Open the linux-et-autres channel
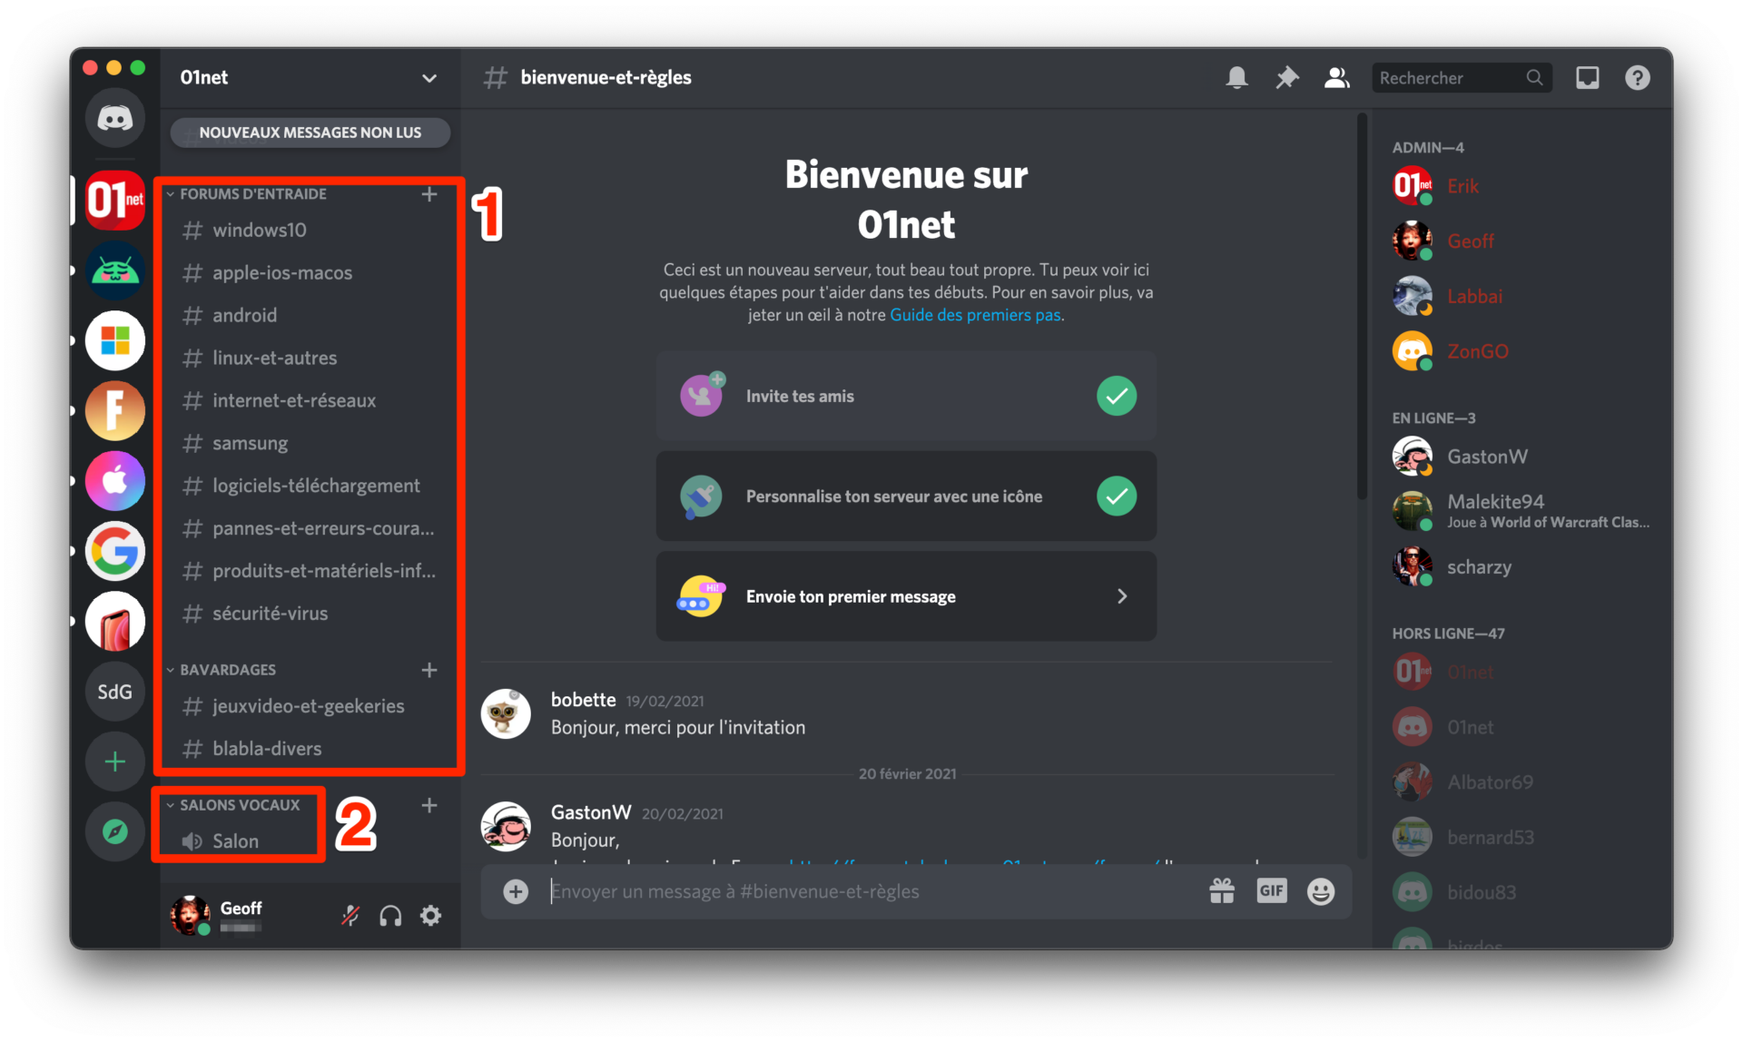The image size is (1743, 1042). 310,359
